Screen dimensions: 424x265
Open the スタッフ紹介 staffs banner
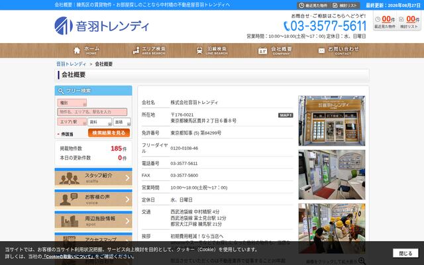(x=93, y=178)
